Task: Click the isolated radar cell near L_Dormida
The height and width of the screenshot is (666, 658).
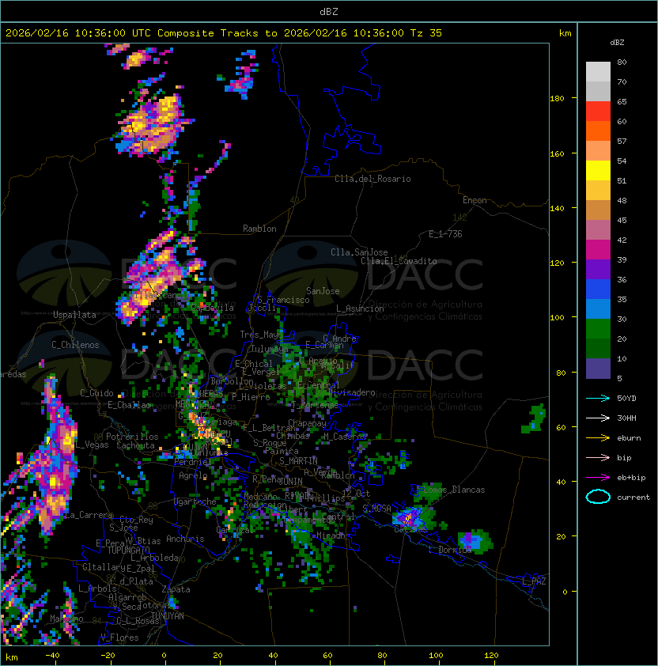Action: click(x=475, y=541)
